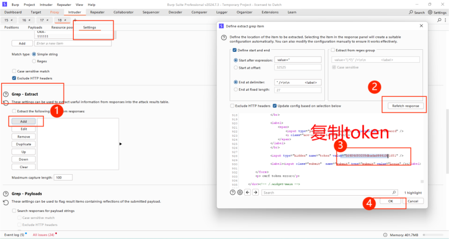Click the Clear button

(23, 167)
